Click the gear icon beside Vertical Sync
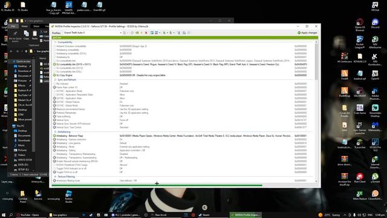Screen dimensions: 387x218 coord(54,120)
